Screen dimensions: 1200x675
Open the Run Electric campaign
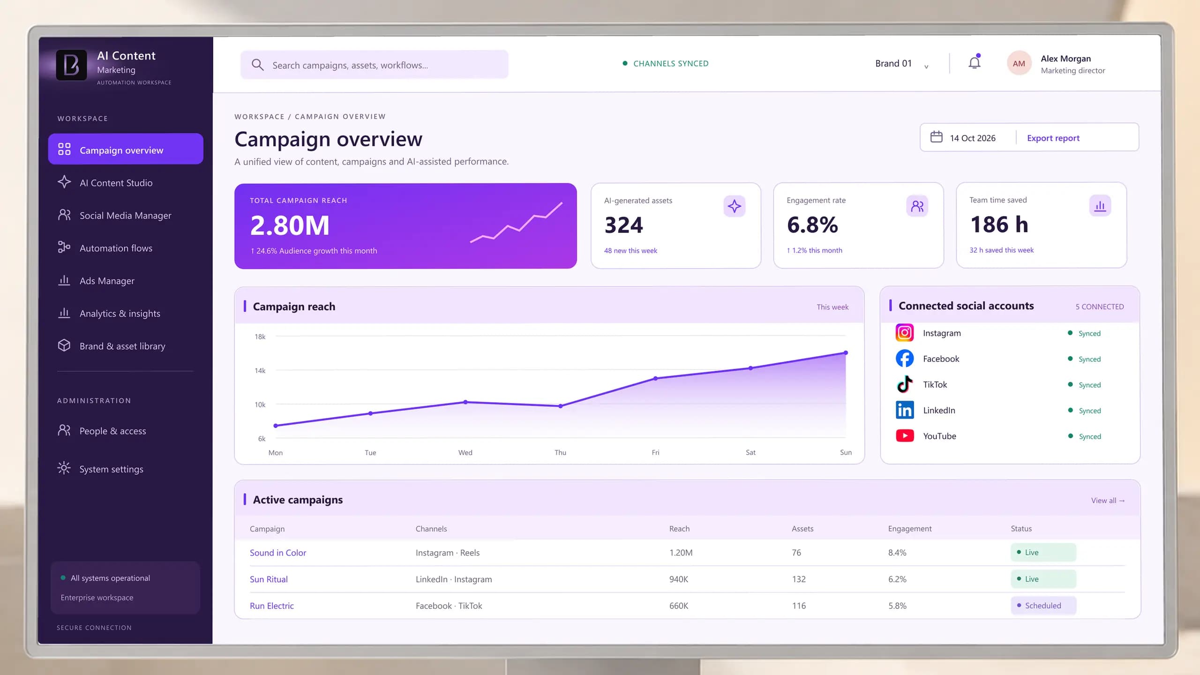(x=271, y=606)
